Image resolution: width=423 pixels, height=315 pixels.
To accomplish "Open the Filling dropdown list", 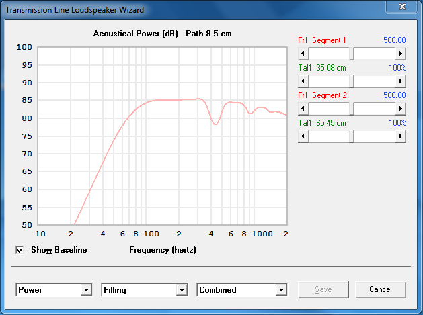I will pos(182,290).
